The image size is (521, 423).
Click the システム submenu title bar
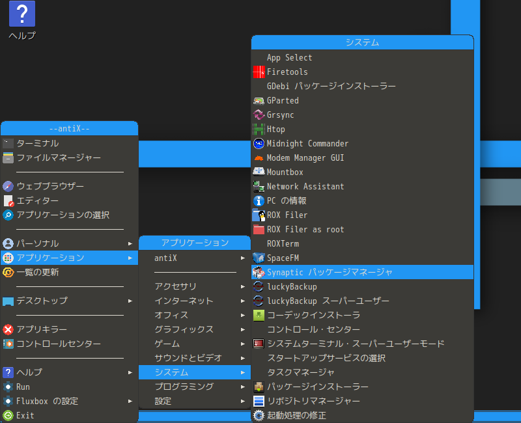point(362,42)
